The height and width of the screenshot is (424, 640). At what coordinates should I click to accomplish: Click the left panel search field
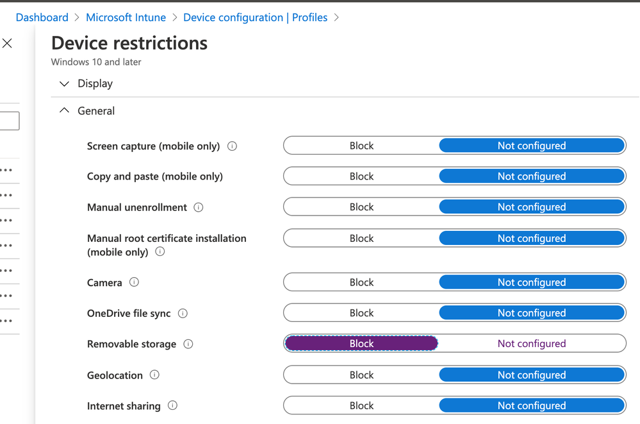(9, 121)
